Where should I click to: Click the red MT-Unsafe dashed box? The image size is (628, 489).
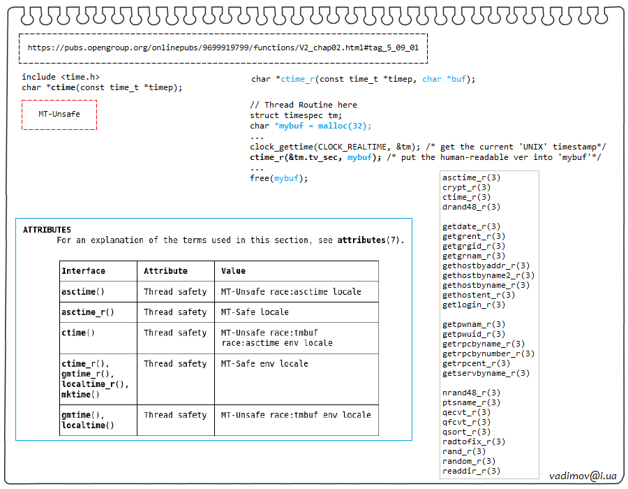click(59, 114)
